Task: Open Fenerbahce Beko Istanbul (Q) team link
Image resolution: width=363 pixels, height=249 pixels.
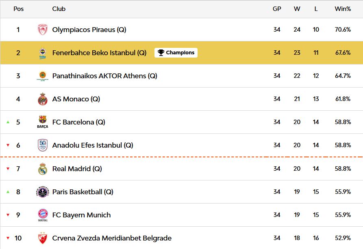Action: click(x=99, y=53)
